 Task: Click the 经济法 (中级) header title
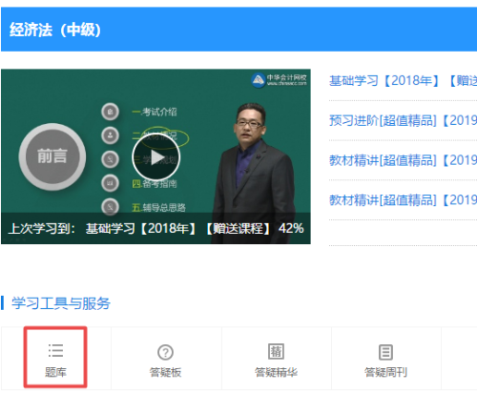click(55, 30)
